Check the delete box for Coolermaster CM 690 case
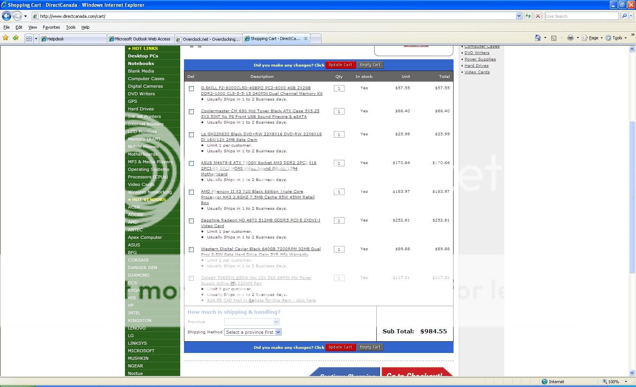 click(191, 111)
